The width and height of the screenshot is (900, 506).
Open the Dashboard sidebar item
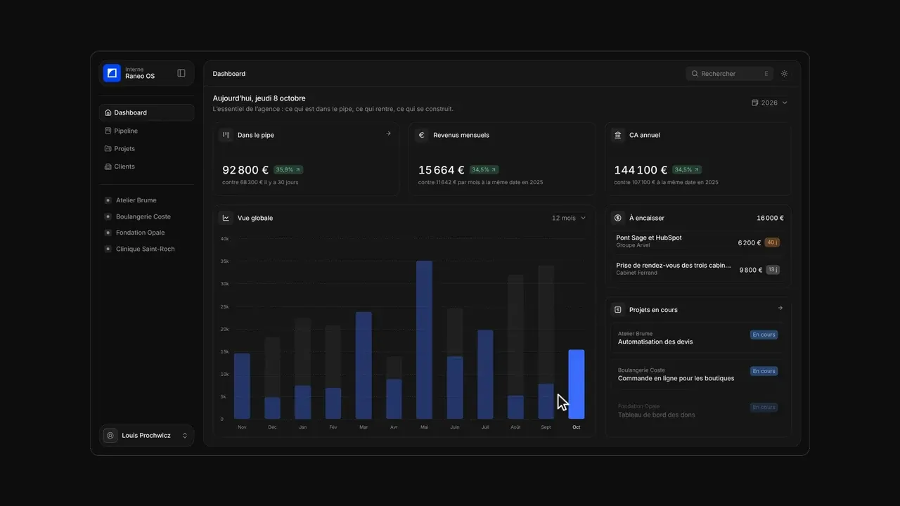(146, 112)
